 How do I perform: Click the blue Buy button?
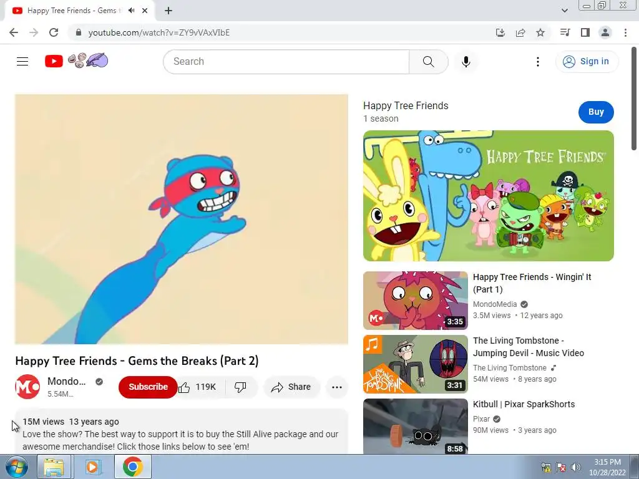(x=596, y=112)
